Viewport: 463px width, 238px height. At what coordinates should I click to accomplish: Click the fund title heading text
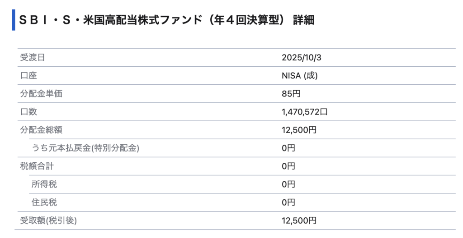click(166, 21)
